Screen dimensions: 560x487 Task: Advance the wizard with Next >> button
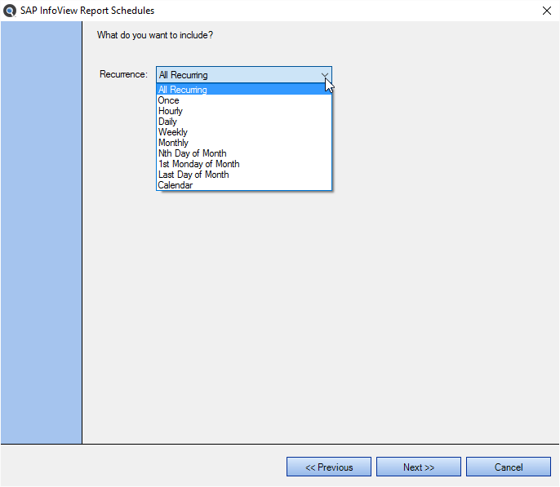pyautogui.click(x=419, y=467)
